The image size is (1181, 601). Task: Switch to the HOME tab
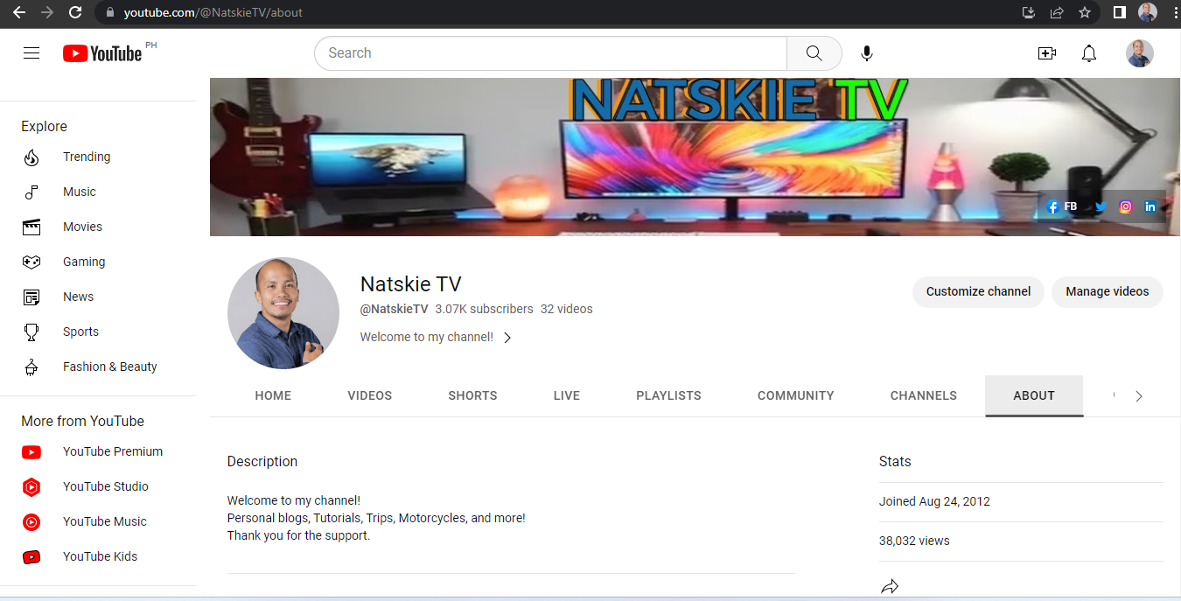point(273,396)
